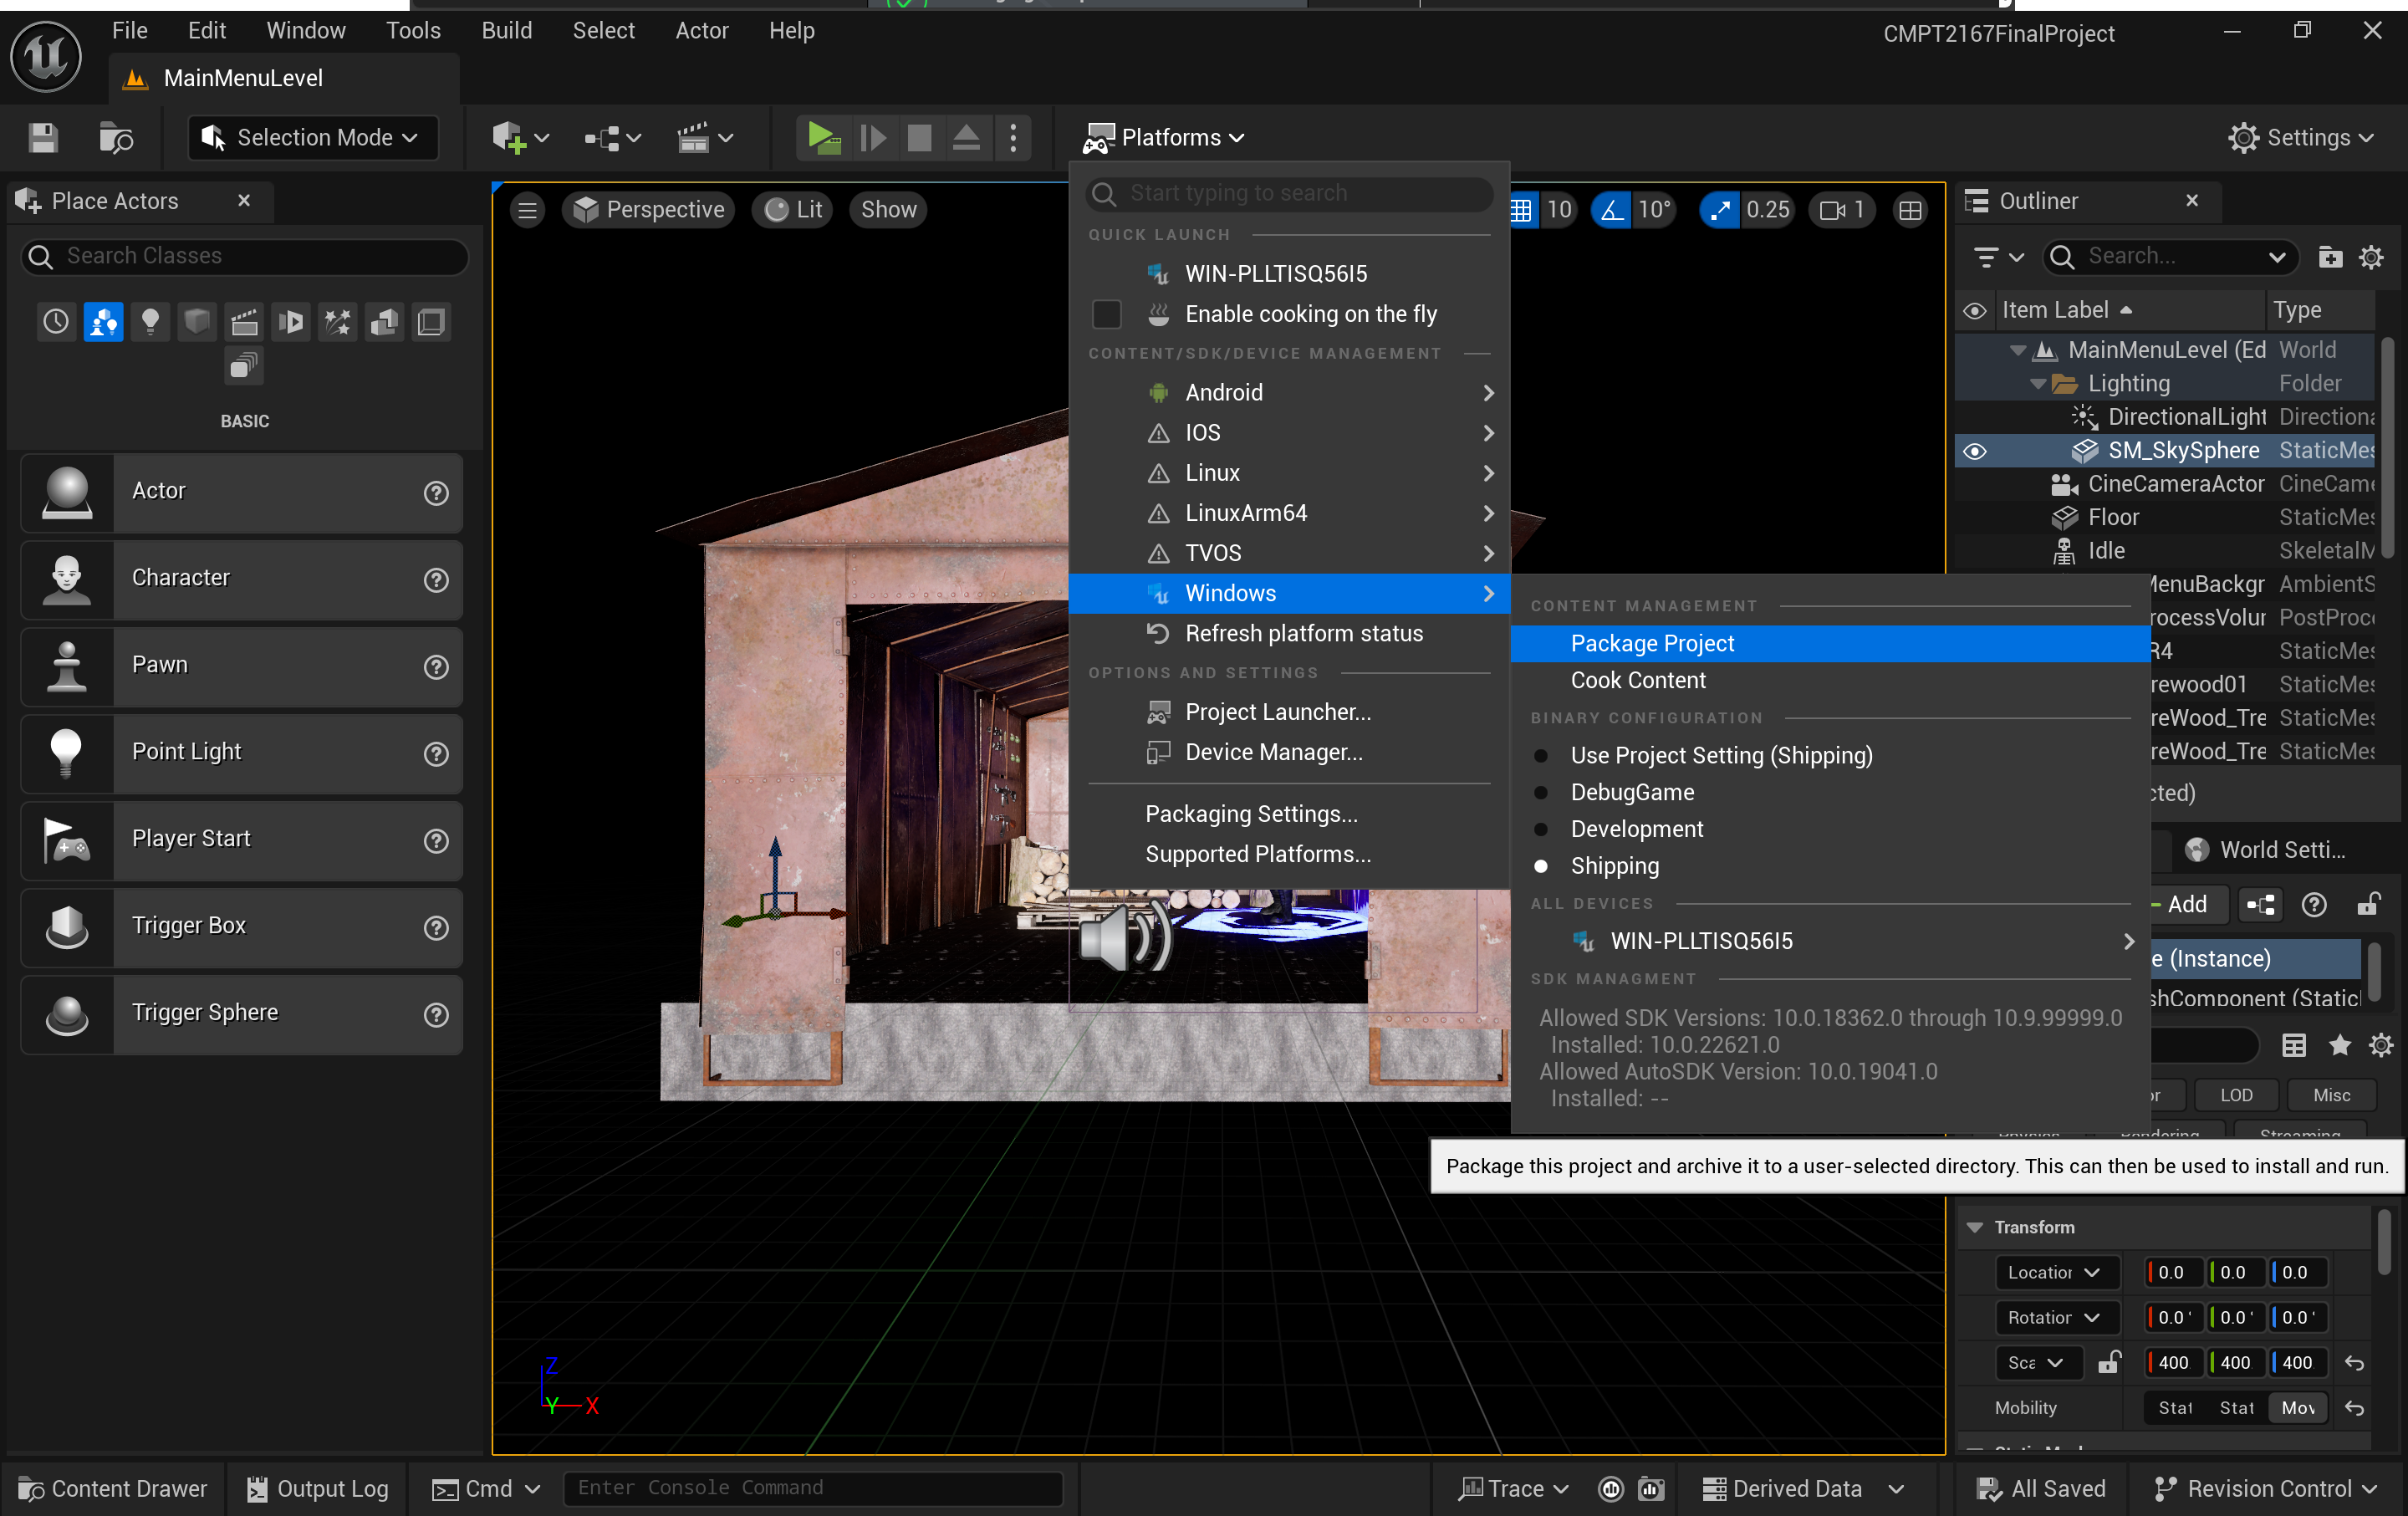Start Play in Editor with green play button
The image size is (2408, 1516).
coord(824,137)
